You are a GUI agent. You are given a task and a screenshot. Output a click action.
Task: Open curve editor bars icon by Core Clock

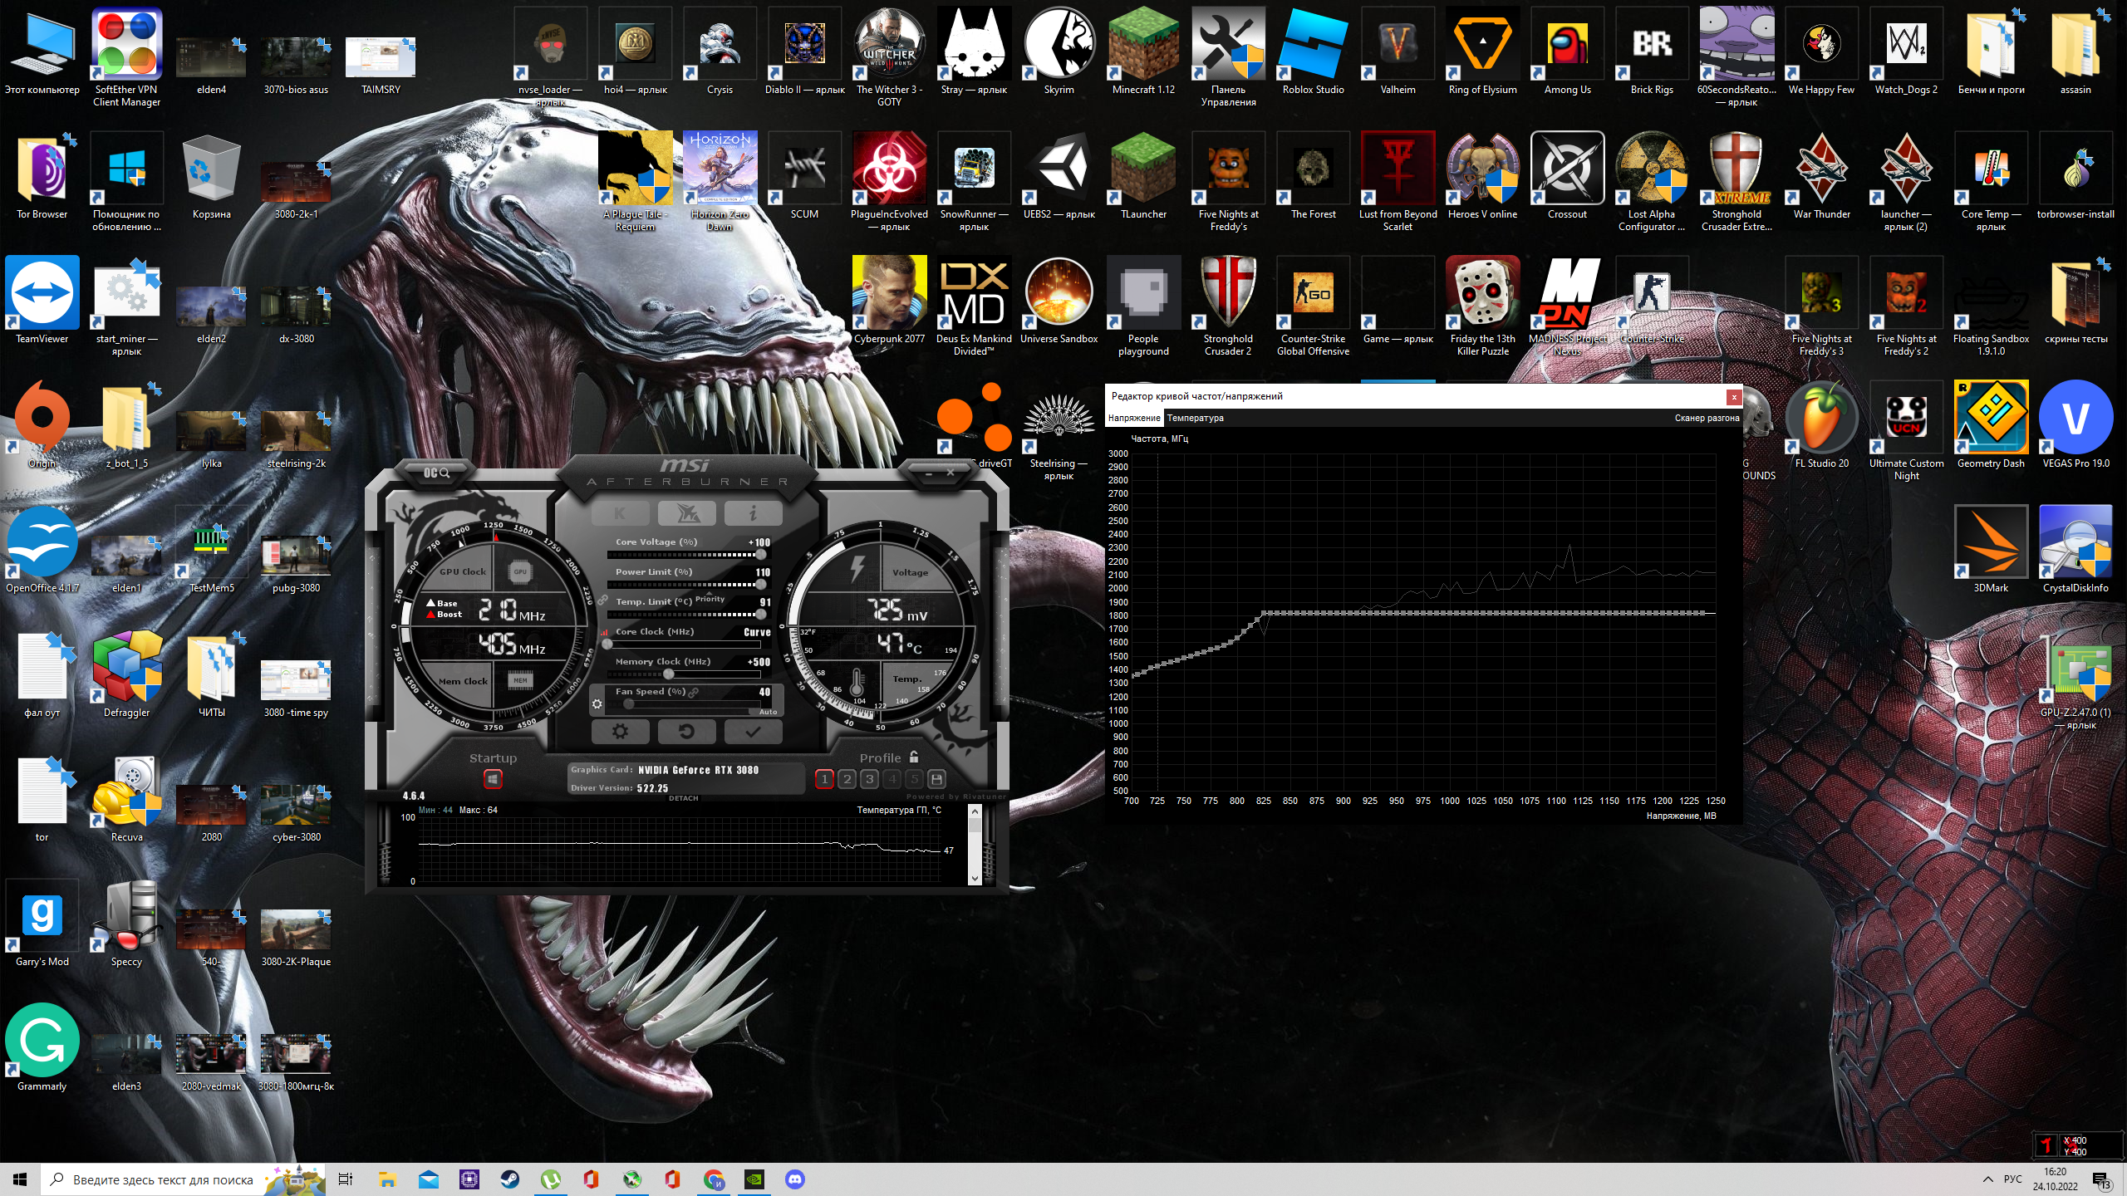605,632
